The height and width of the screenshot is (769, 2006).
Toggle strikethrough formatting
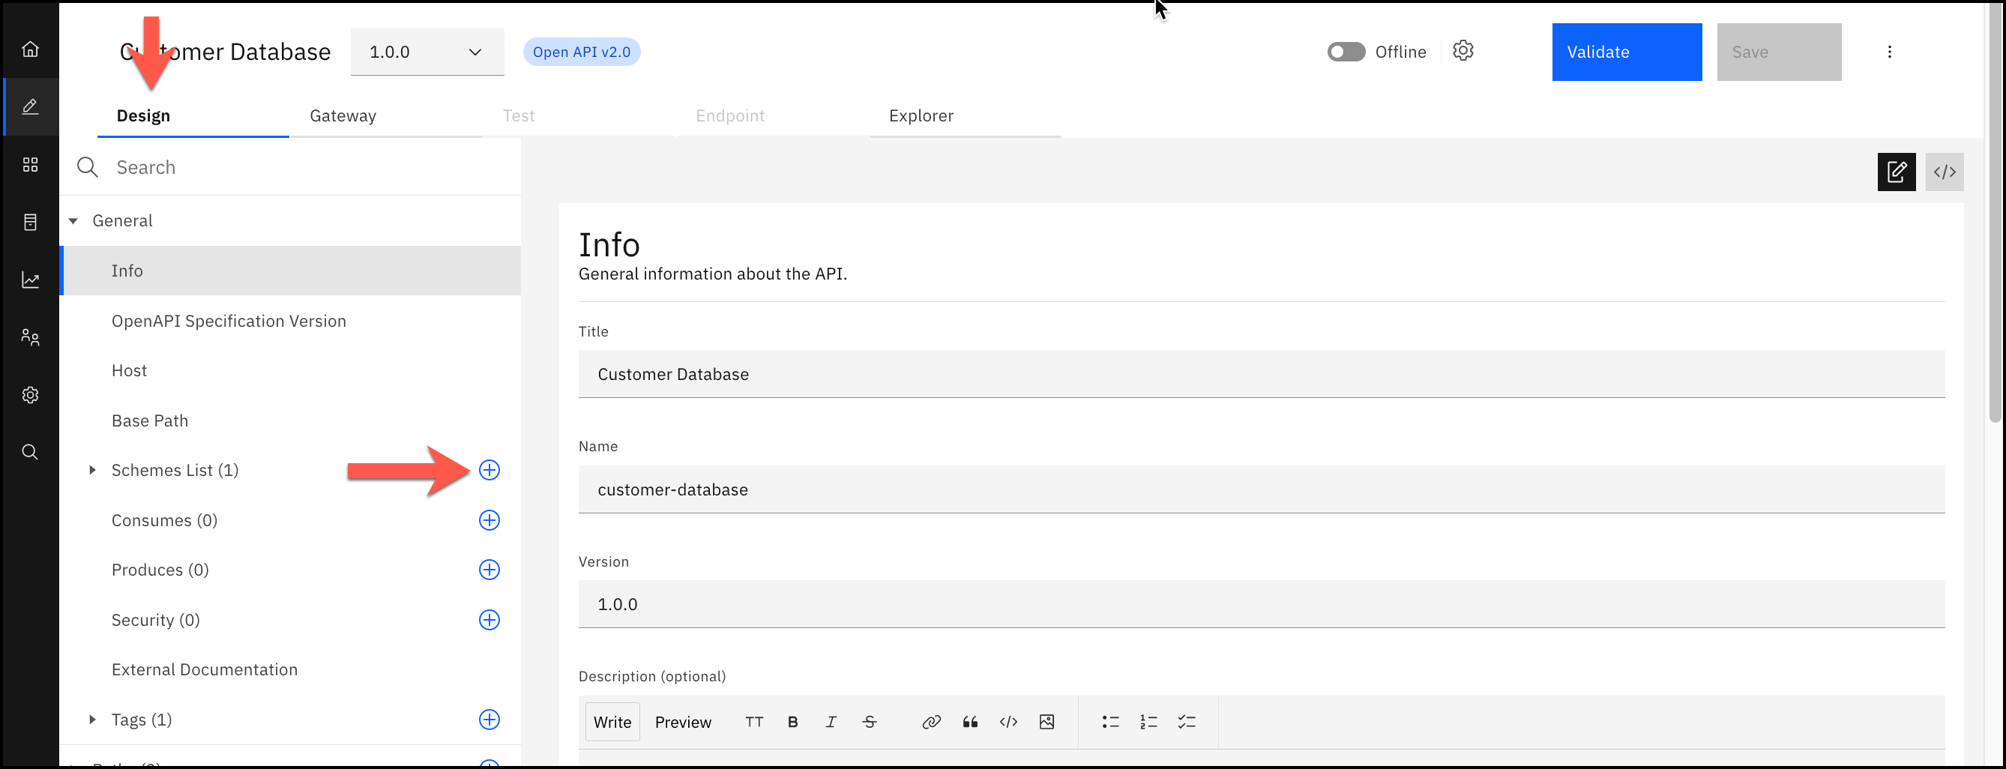(869, 723)
